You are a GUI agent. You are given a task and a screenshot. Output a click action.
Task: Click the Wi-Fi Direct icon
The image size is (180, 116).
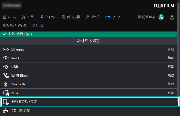tap(6, 76)
